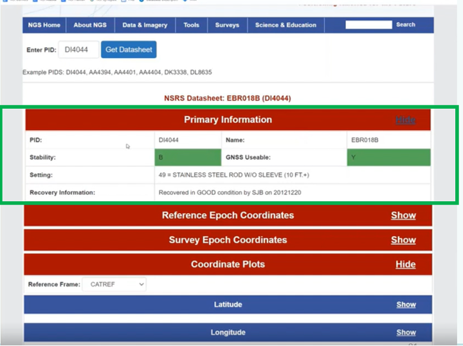Viewport: 463px width, 346px height.
Task: Click the NSRS Datasheet EBR018B title
Action: click(x=227, y=98)
